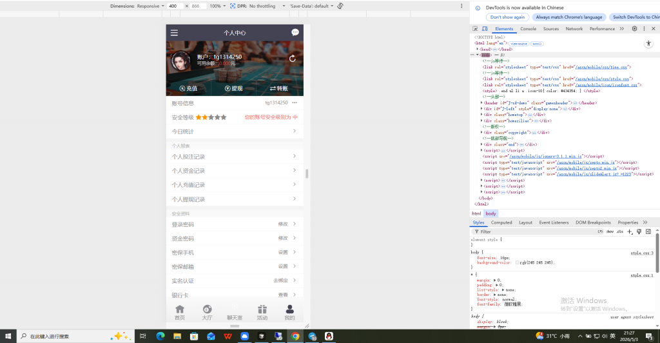View 银行卡 via 查看 link
The height and width of the screenshot is (343, 660).
[x=283, y=295]
